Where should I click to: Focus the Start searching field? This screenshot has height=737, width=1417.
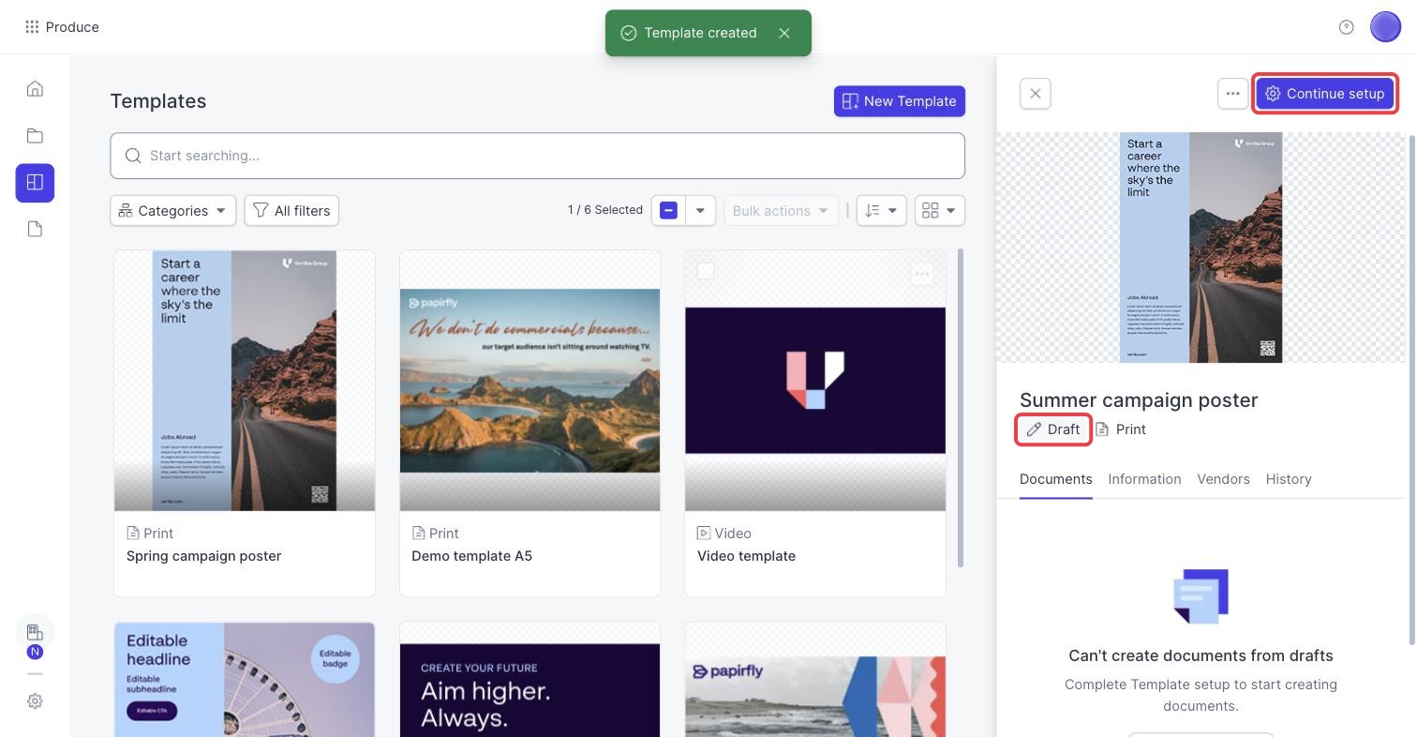537,156
